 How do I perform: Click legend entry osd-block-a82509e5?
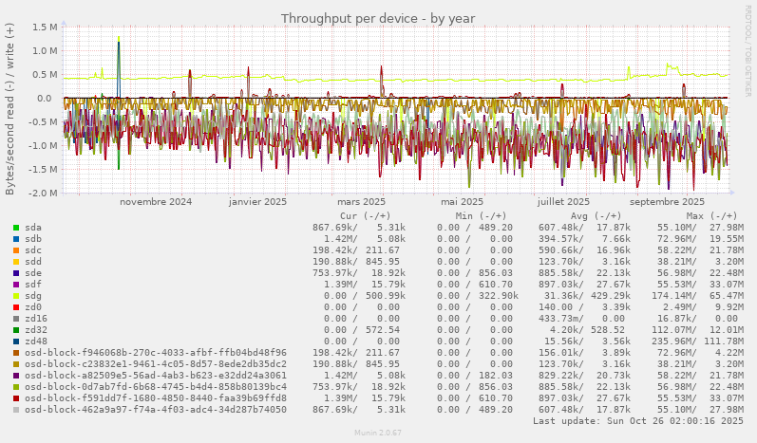coord(156,376)
